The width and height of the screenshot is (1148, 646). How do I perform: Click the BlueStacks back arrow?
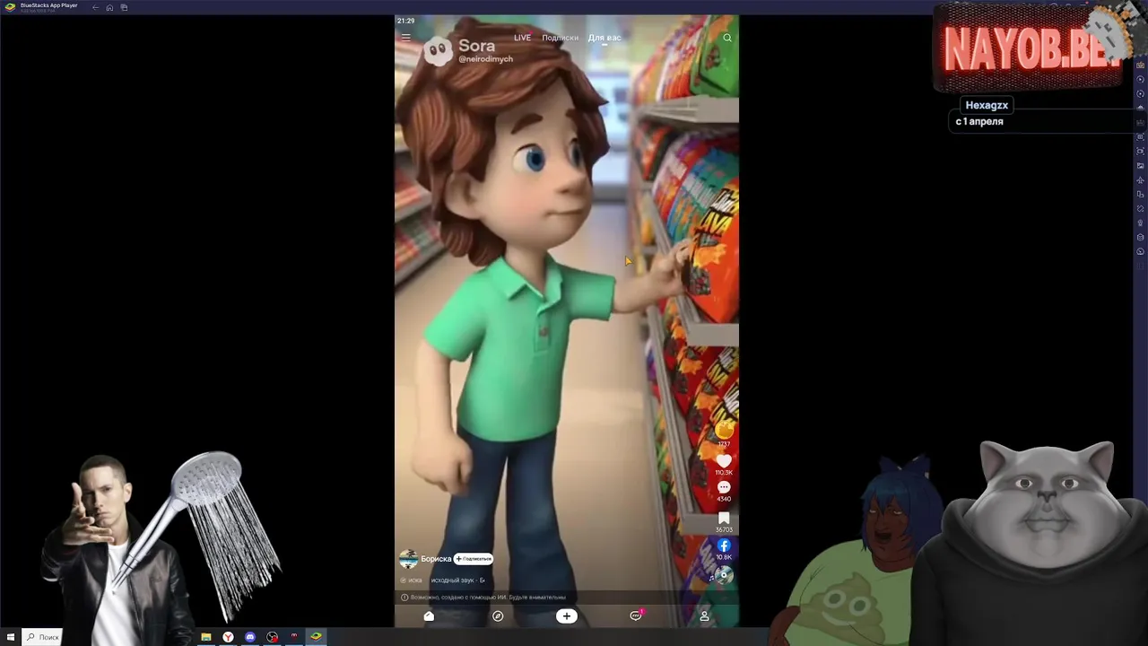click(95, 7)
